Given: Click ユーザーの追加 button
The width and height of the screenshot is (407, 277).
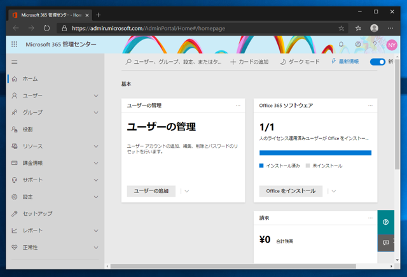Looking at the screenshot, I should point(151,191).
